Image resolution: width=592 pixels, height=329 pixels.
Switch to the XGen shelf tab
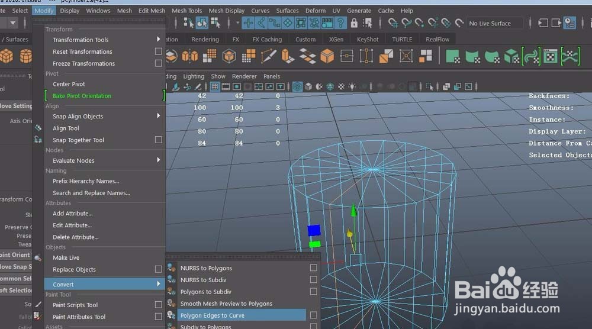pos(336,39)
